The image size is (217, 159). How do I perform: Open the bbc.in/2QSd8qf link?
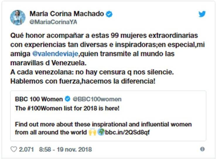click(x=127, y=132)
